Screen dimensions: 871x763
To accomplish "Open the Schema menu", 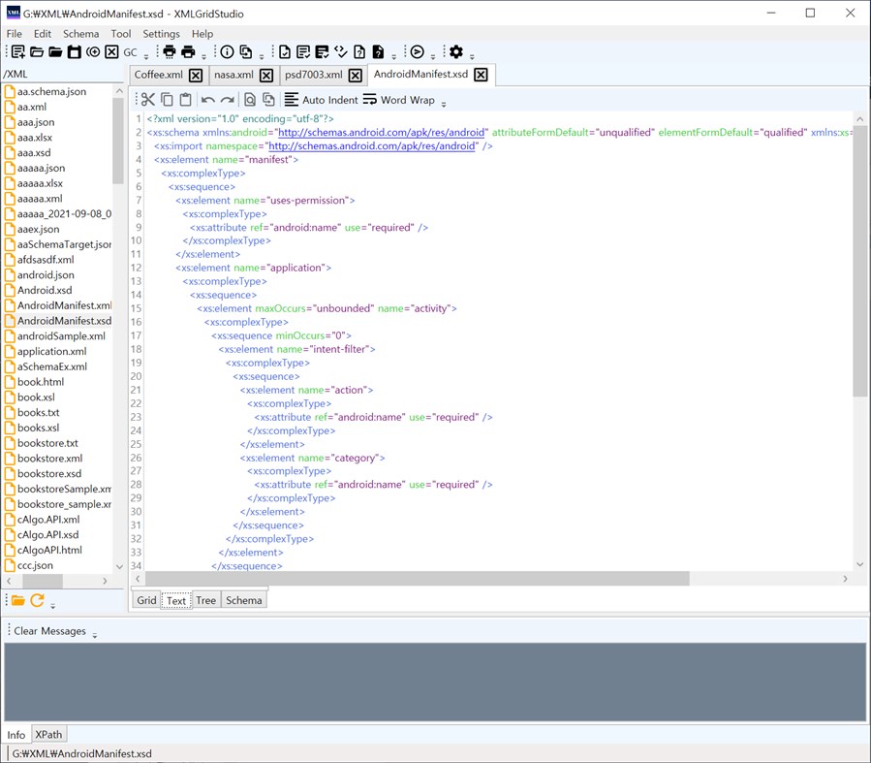I will [x=81, y=34].
